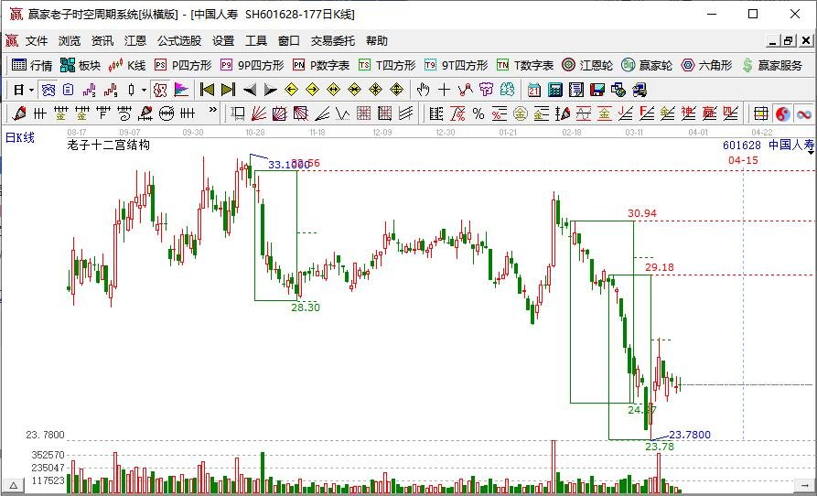Viewport: 817px width, 496px height.
Task: Click the 28.30 low price label
Action: pos(306,307)
